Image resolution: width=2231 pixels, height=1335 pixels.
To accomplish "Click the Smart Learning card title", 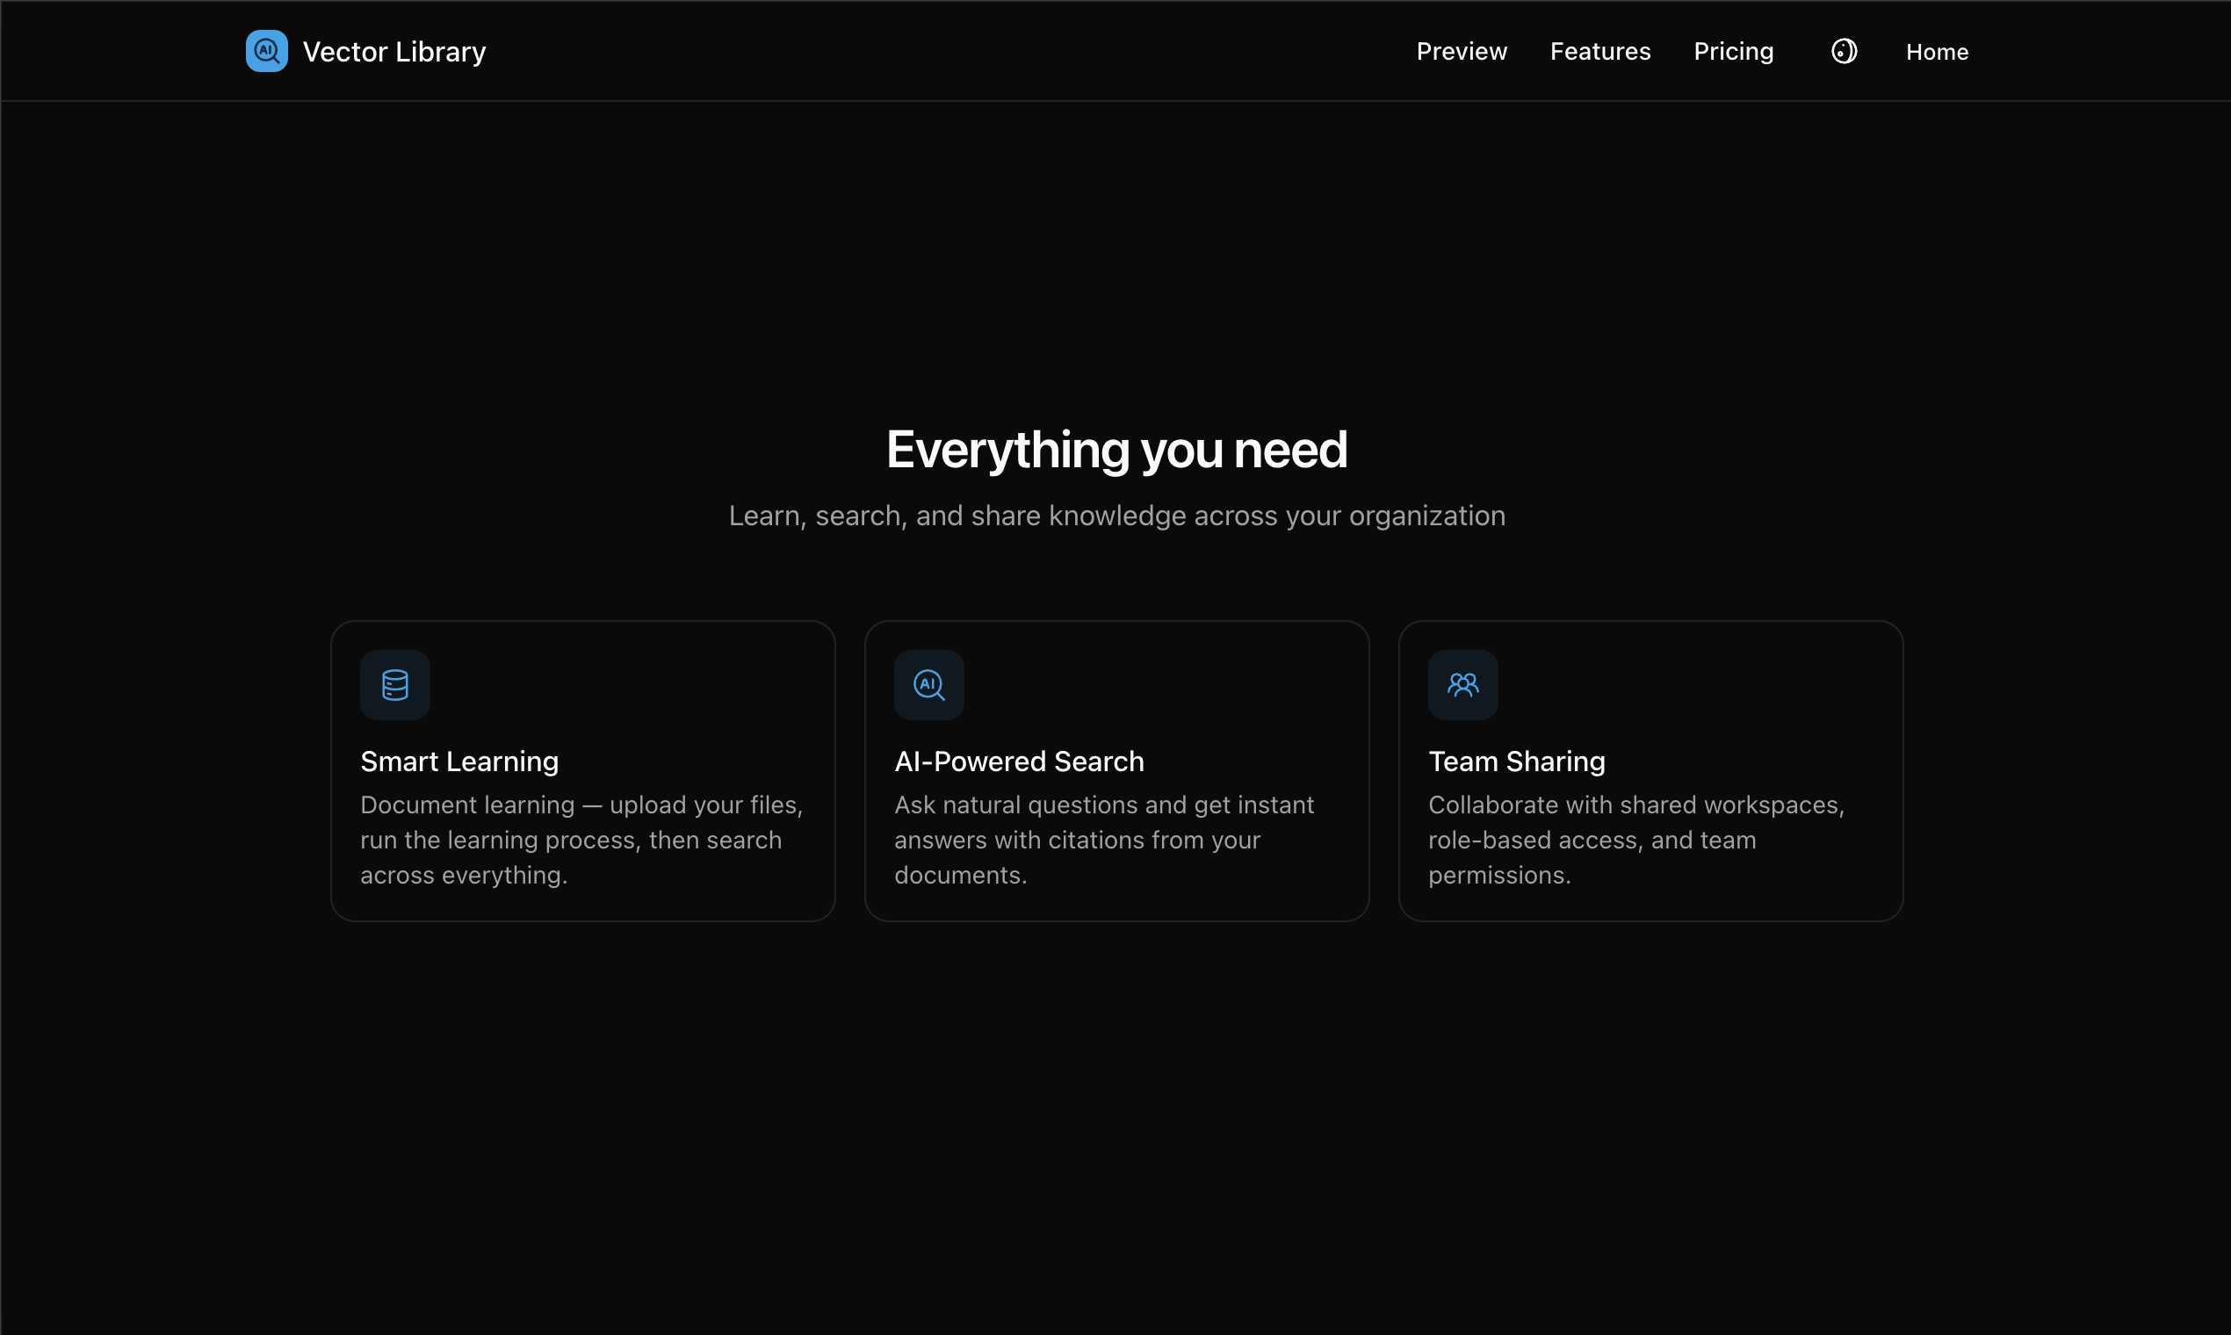I will click(458, 761).
